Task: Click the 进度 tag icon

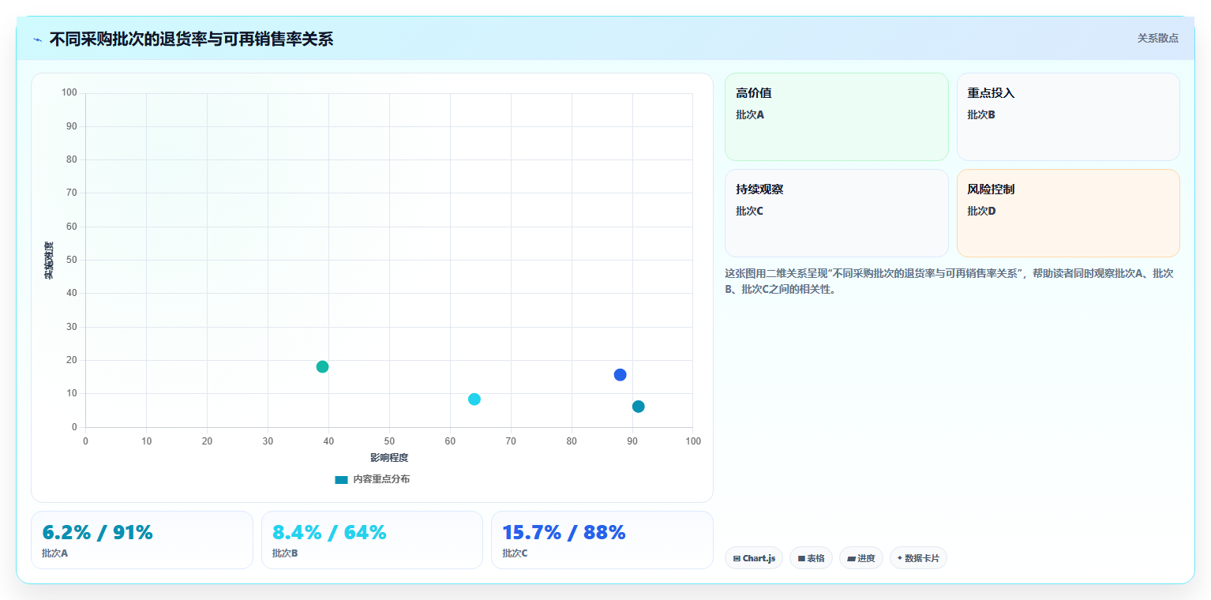Action: [851, 558]
